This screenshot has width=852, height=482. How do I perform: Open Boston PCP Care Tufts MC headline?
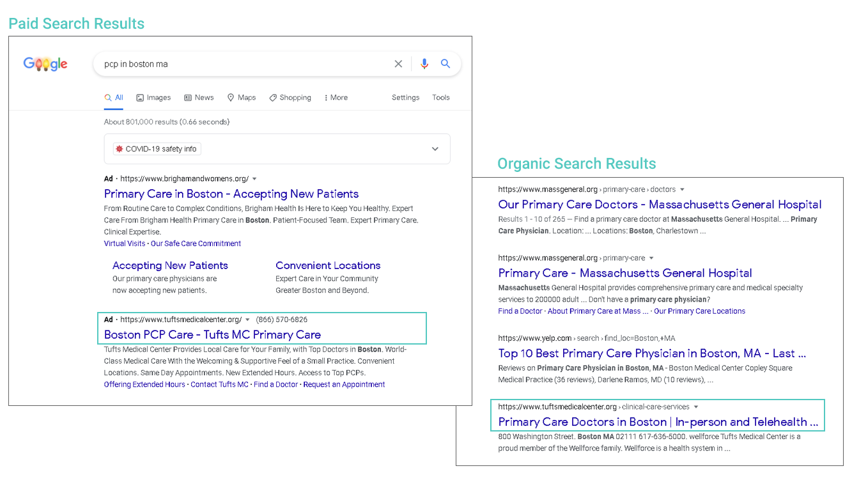[212, 334]
